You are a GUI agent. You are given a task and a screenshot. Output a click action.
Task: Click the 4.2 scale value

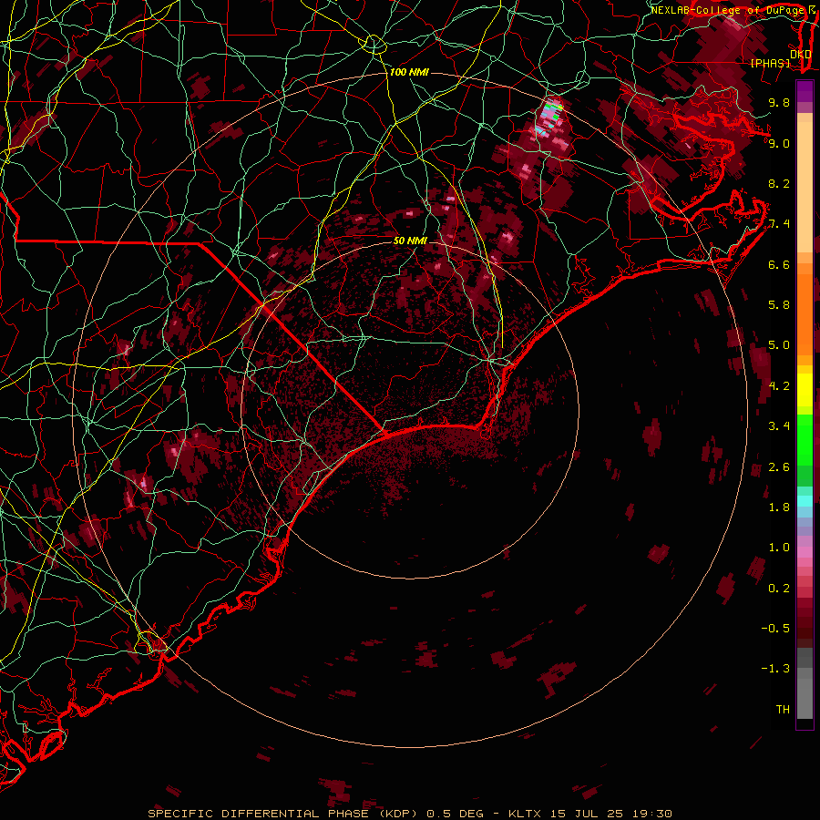pos(779,386)
